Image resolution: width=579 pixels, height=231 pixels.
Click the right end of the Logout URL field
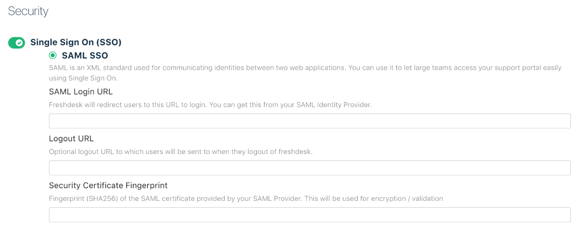[x=562, y=168]
